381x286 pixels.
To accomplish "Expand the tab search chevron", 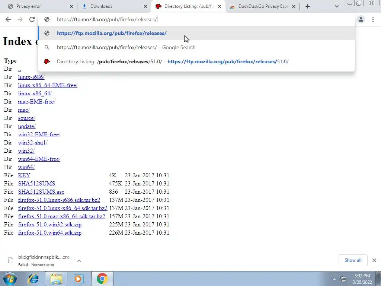I will point(336,6).
